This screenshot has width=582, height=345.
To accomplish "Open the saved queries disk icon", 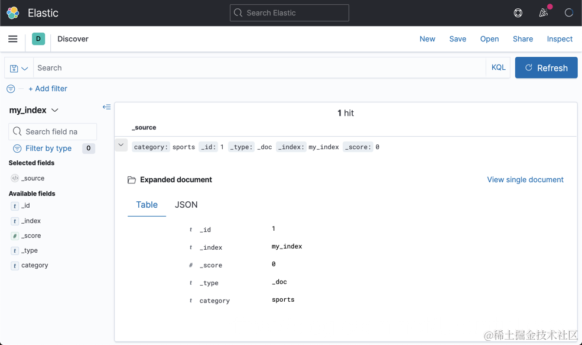I will [14, 69].
